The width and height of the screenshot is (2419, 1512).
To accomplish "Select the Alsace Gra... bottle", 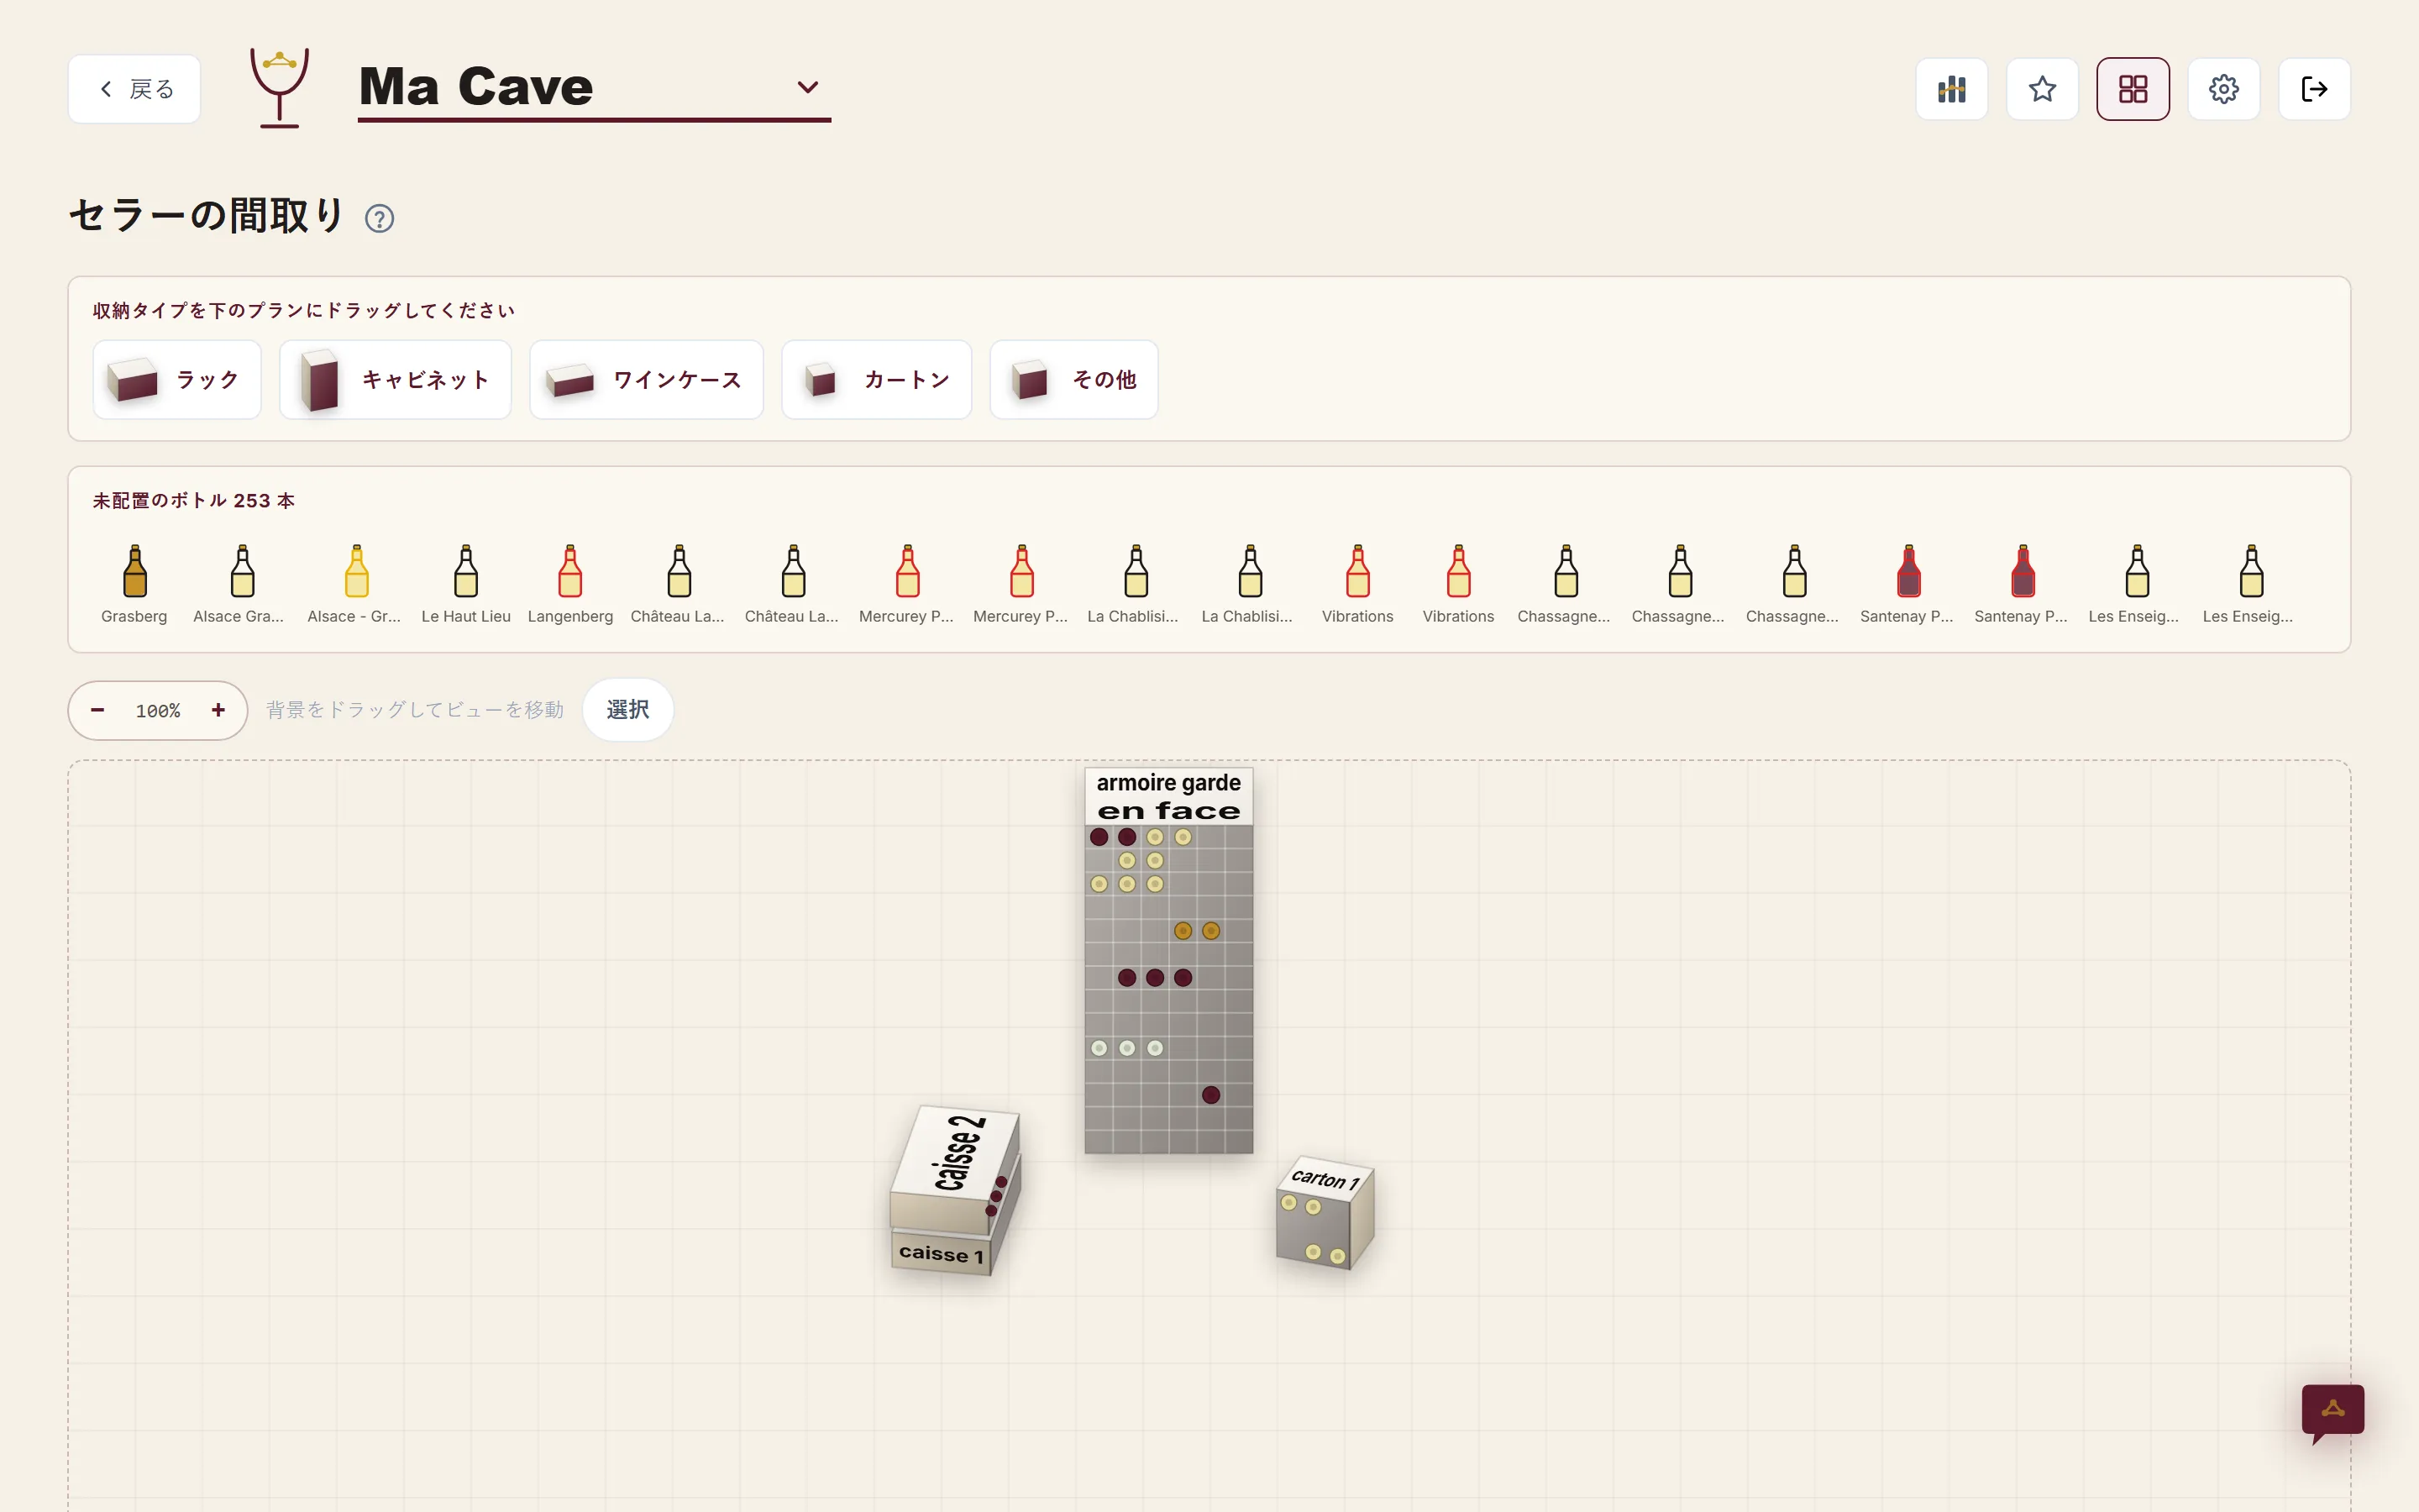I will [240, 585].
